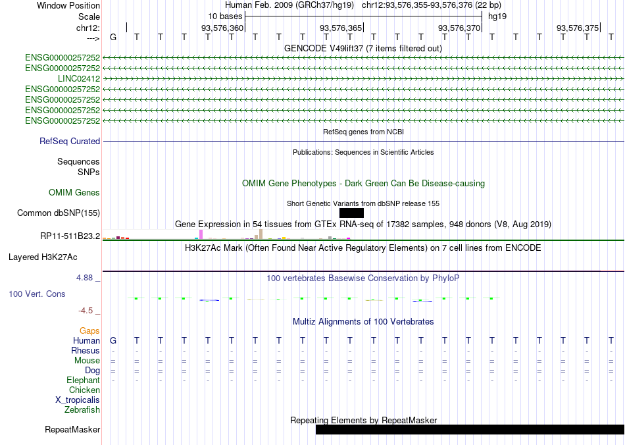Click the 10 bases scale text

pos(225,16)
